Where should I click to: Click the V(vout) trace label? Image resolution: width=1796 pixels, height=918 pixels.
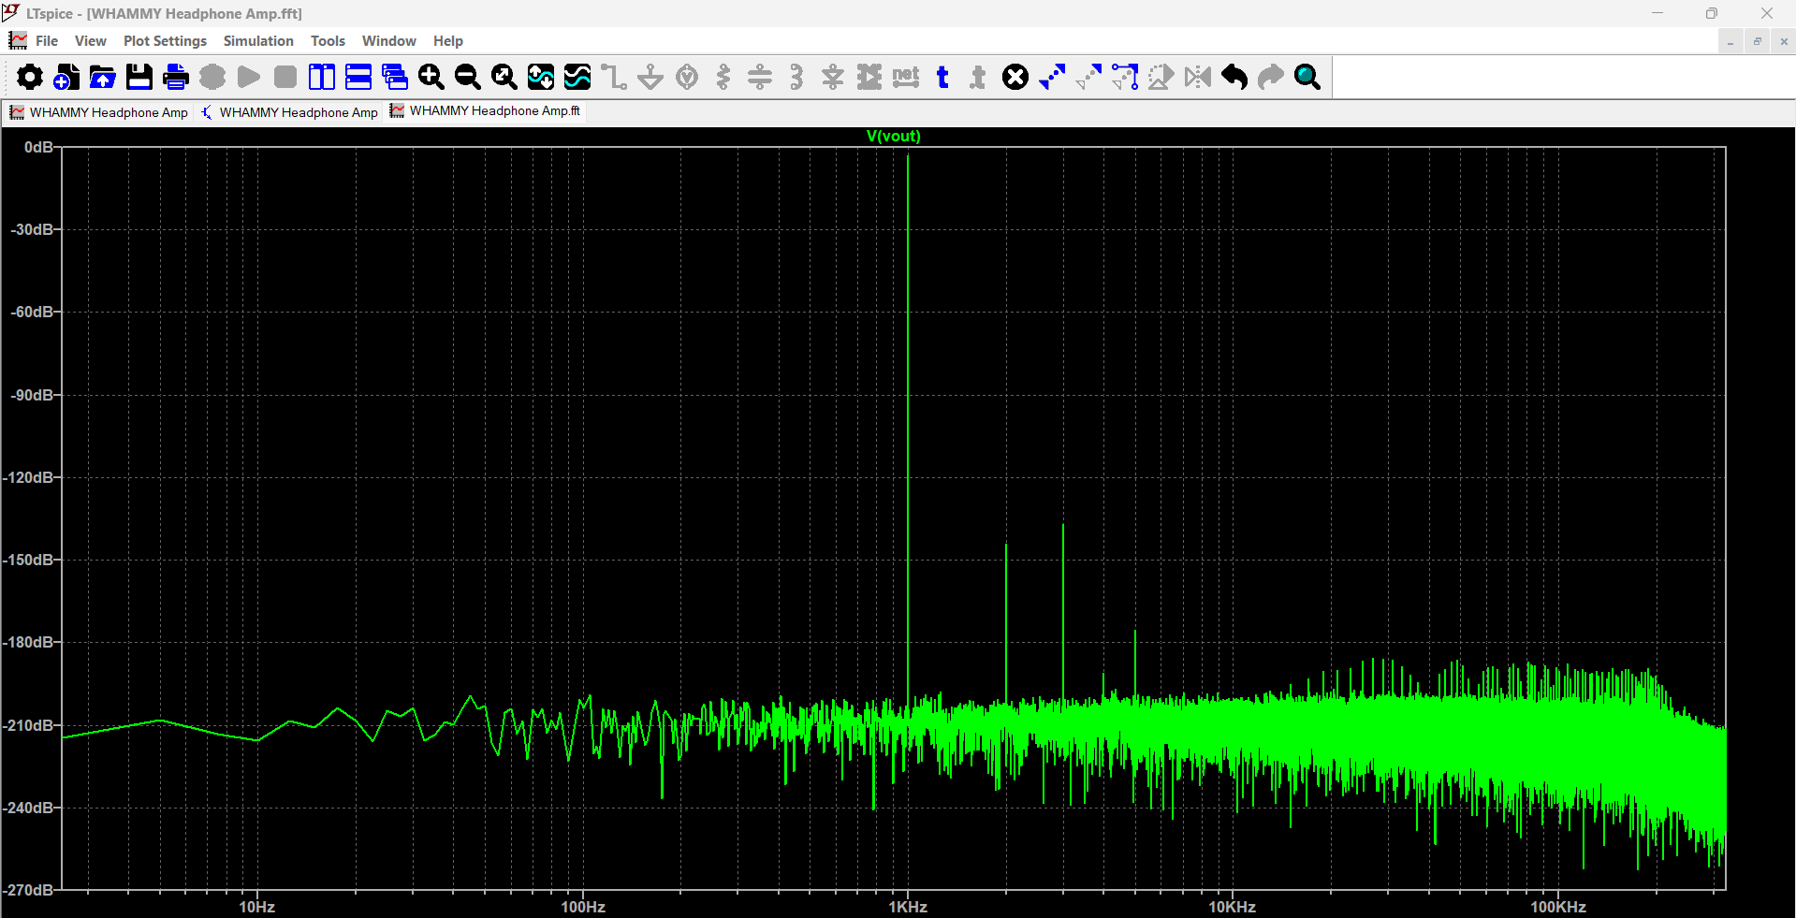[893, 137]
